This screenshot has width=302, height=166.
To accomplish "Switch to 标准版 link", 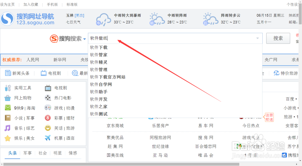I will tap(72, 5).
